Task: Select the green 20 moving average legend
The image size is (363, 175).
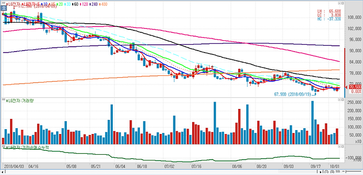Action: (x=60, y=4)
